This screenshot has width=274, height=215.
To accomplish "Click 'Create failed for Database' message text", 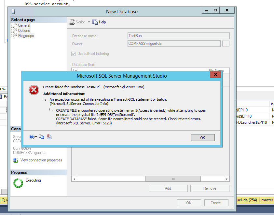I will [x=94, y=87].
